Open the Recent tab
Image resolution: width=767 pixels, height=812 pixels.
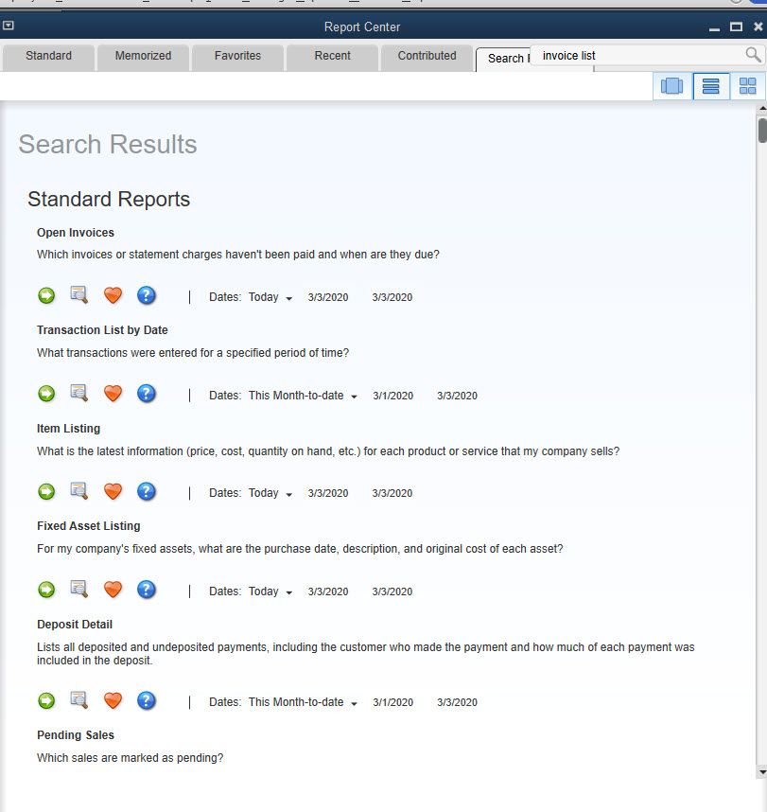(x=332, y=56)
